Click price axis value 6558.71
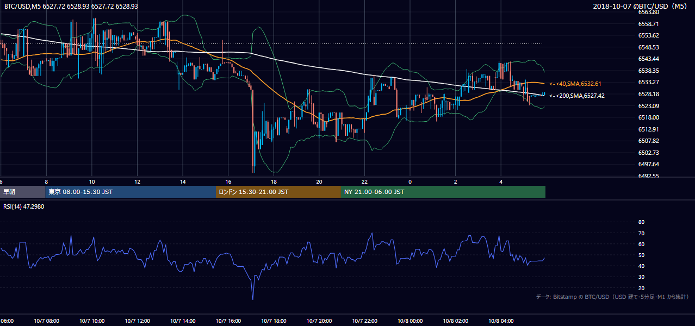Viewport: 695px width, 326px height. click(x=648, y=24)
